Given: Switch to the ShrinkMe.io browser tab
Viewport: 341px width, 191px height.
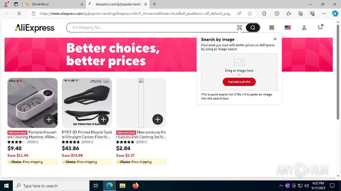Looking at the screenshot, I should [x=53, y=4].
